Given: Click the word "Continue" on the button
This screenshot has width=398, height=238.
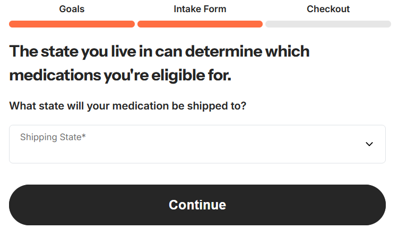Looking at the screenshot, I should click(x=197, y=205).
